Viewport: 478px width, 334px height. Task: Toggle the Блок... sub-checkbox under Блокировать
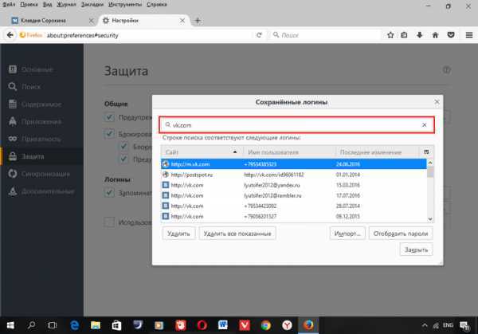(x=123, y=147)
